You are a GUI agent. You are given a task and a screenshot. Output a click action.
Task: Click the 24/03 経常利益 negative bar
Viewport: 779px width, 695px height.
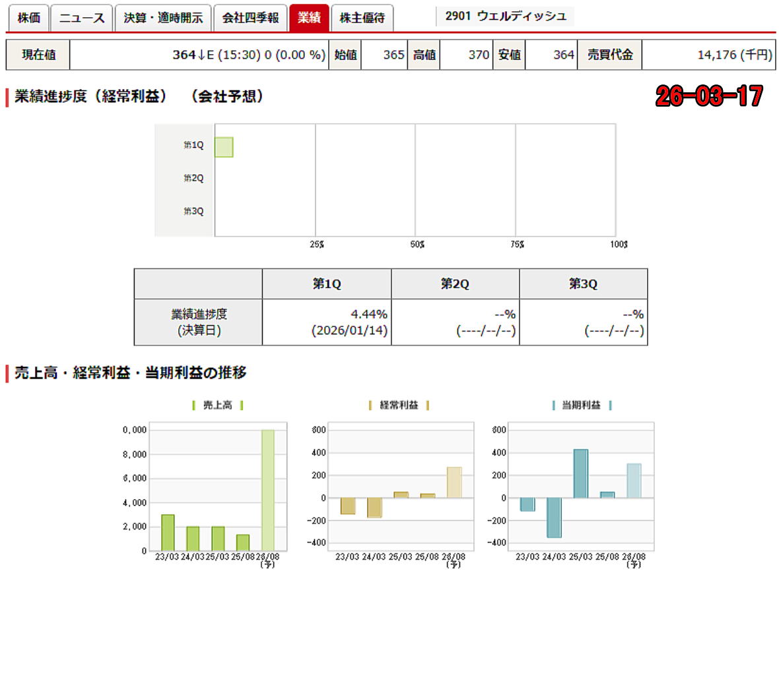(374, 507)
